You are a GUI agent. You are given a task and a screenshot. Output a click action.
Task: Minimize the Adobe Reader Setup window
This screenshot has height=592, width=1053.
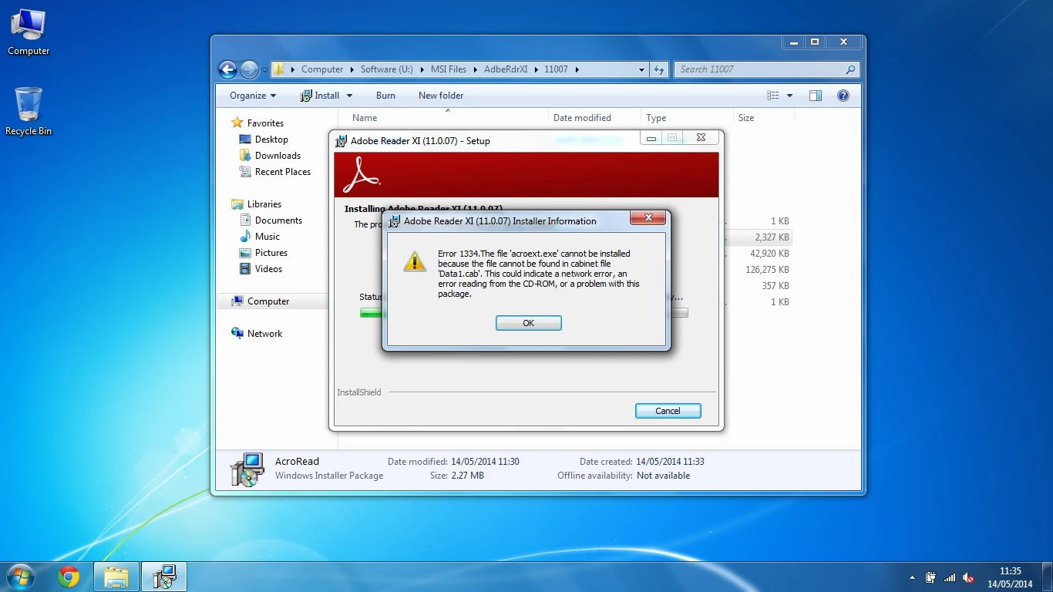click(x=651, y=138)
